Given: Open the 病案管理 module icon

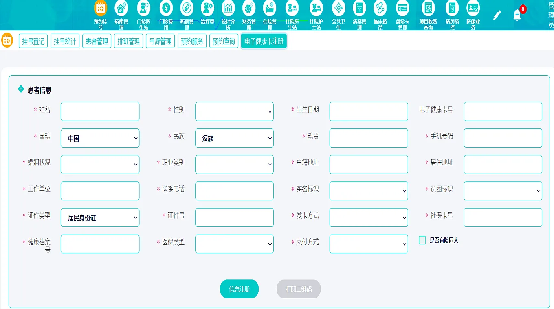Looking at the screenshot, I should click(359, 8).
